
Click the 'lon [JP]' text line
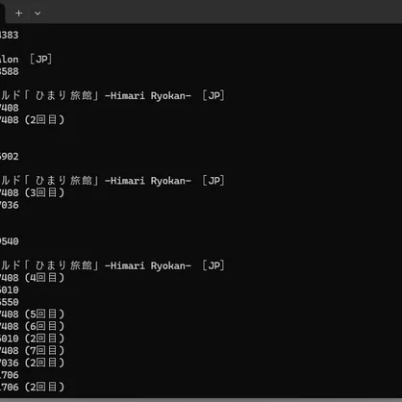tap(26, 60)
